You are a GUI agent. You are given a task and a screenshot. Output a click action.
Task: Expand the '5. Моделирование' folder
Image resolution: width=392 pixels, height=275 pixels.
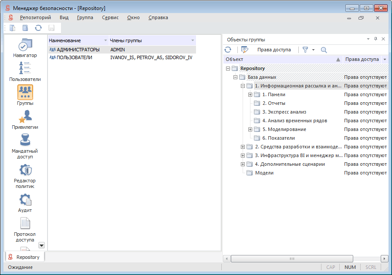[250, 129]
